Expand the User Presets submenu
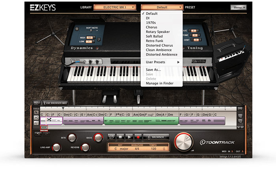 [x=161, y=62]
